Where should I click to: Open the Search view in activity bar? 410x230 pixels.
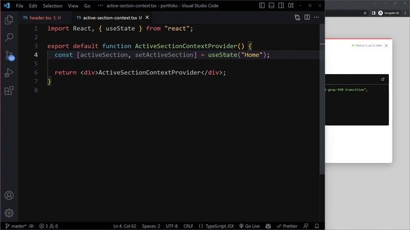(9, 37)
